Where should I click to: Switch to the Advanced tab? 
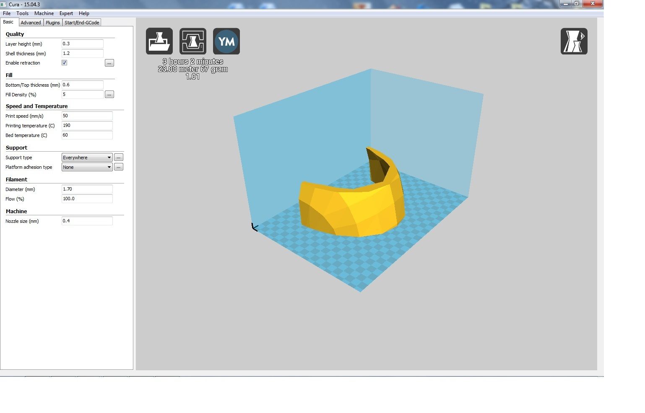coord(31,23)
